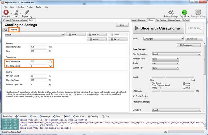The width and height of the screenshot is (208, 135).
Task: Enable Cooling checkbox
Action: pyautogui.click(x=134, y=96)
